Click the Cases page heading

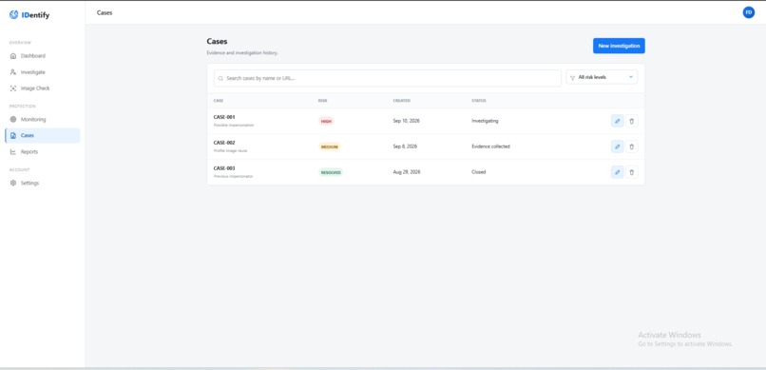click(x=217, y=42)
